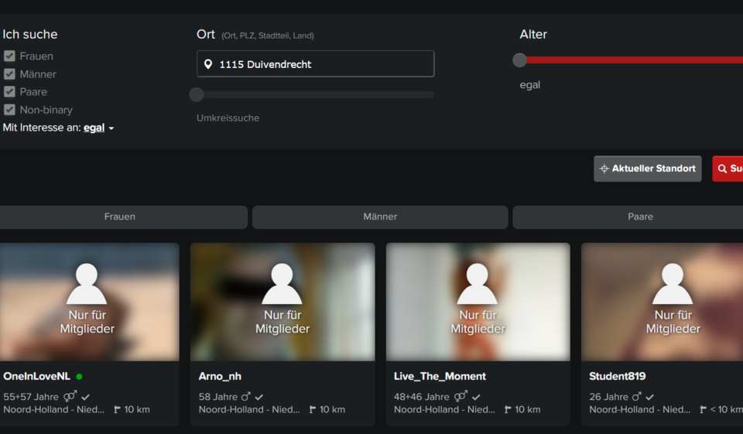Image resolution: width=743 pixels, height=434 pixels.
Task: Open the Live_The_Moment profile name link
Action: [440, 376]
